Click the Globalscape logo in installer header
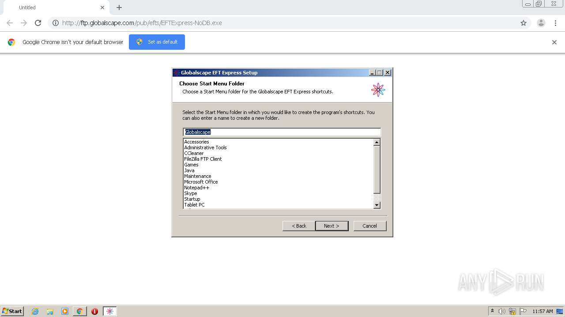This screenshot has width=565, height=317. click(x=378, y=90)
